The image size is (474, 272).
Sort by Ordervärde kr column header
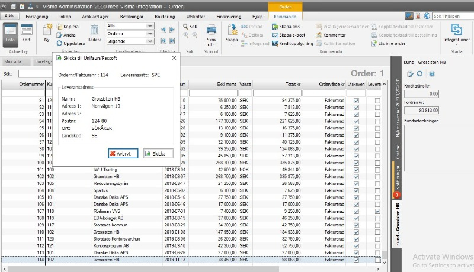pyautogui.click(x=324, y=84)
